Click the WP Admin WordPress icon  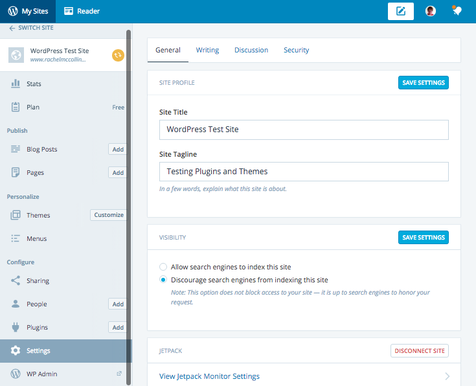[16, 374]
